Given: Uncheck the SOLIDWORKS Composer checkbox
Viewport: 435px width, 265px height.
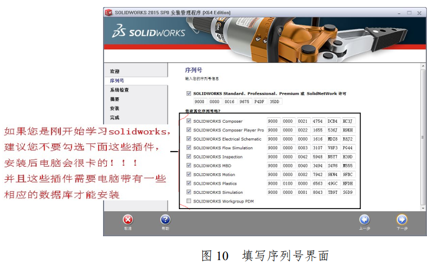Looking at the screenshot, I should click(189, 121).
